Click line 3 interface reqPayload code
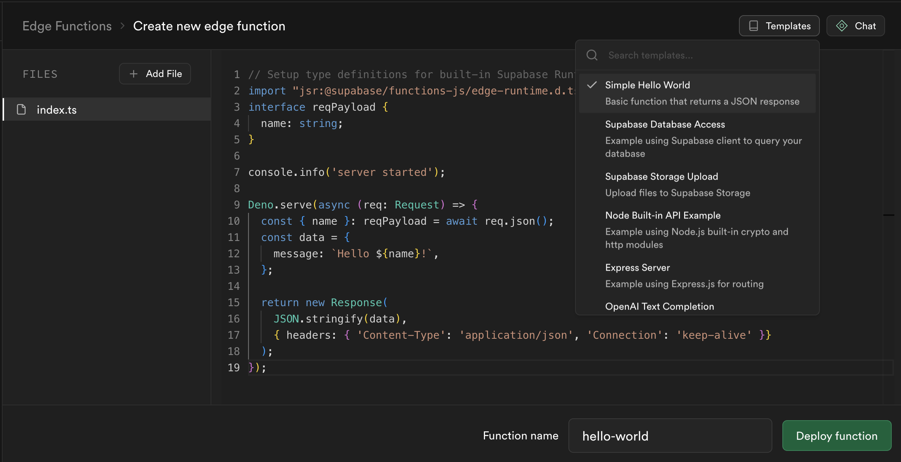This screenshot has height=462, width=901. [x=318, y=107]
